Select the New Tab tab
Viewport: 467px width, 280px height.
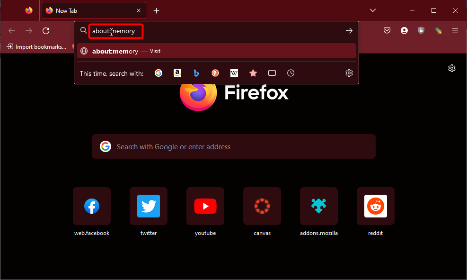coord(94,10)
